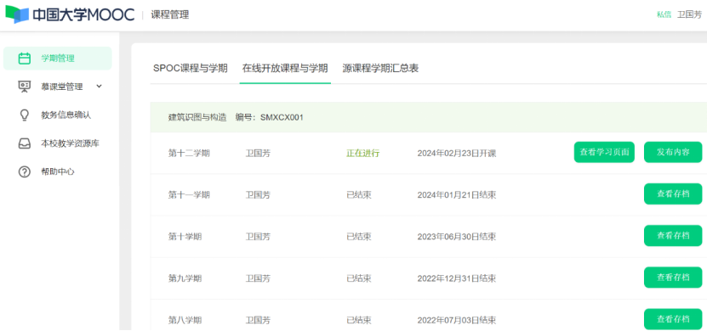The image size is (707, 331).
Task: Open 查看存档 for 第十一学期
Action: [x=673, y=194]
